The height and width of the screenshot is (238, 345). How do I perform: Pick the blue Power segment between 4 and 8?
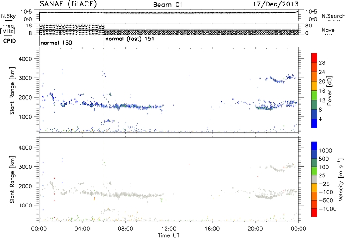point(314,114)
